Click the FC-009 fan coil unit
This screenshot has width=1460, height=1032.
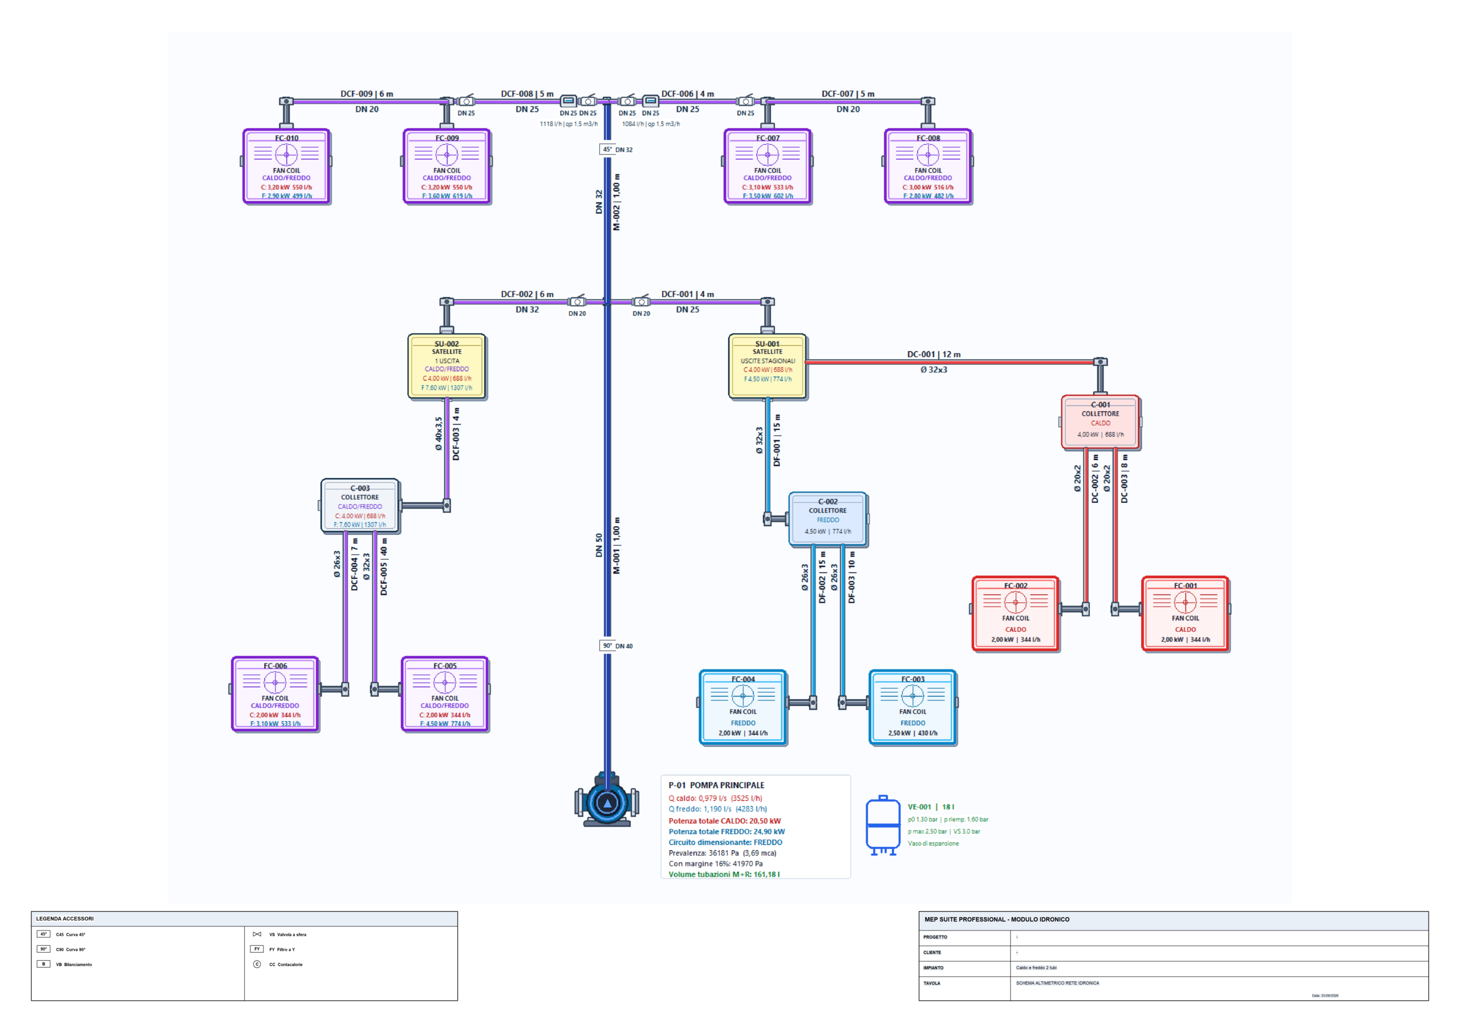[447, 166]
